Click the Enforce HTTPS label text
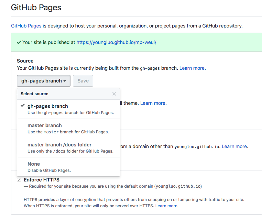 click(42, 180)
